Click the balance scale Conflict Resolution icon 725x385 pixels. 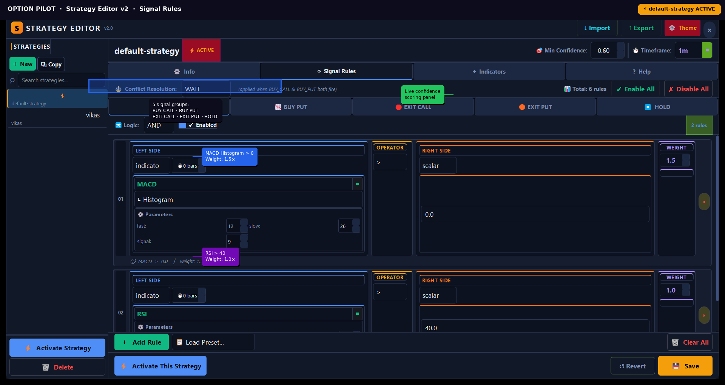119,89
